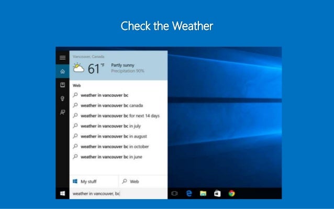The height and width of the screenshot is (209, 334).
Task: Switch to the Web search tab
Action: 143,182
